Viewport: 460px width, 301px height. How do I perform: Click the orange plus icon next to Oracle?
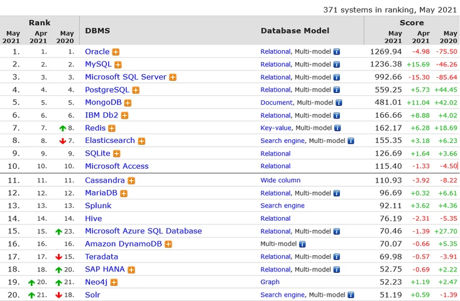116,52
